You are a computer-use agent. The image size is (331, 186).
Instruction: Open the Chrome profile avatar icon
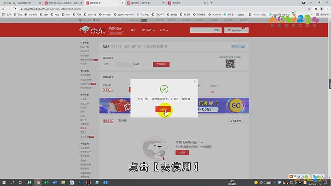[x=321, y=9]
